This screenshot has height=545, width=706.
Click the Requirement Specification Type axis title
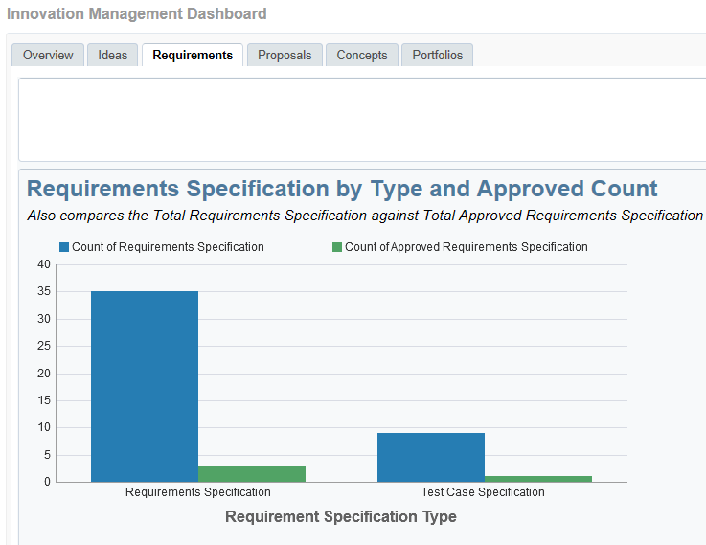click(341, 517)
